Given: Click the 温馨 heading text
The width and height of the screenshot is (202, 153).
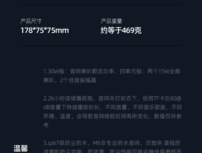Looking at the screenshot, I should (21, 148).
